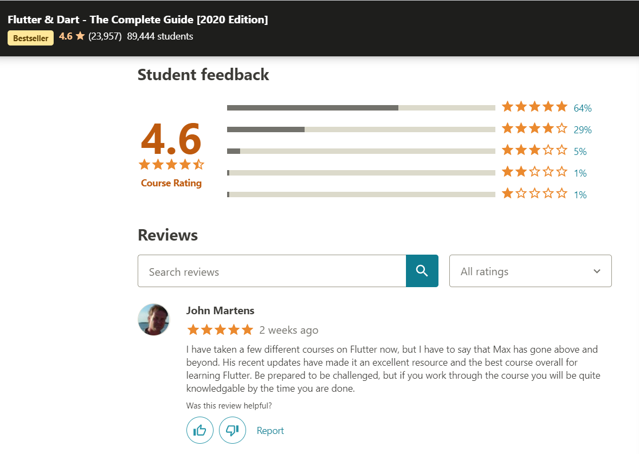Click the thumbs up icon on John's review
Image resolution: width=639 pixels, height=454 pixels.
[x=199, y=430]
